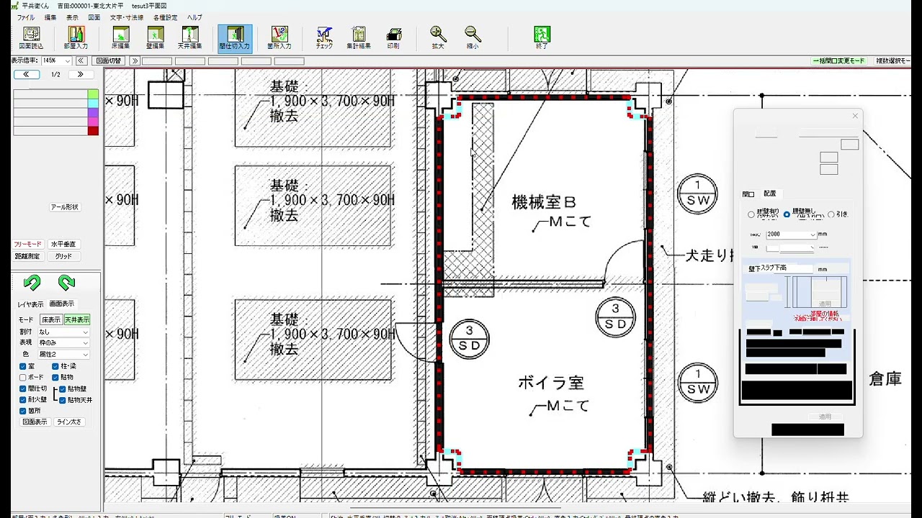Click the 床表示 mode button
Image resolution: width=922 pixels, height=518 pixels.
(x=50, y=320)
